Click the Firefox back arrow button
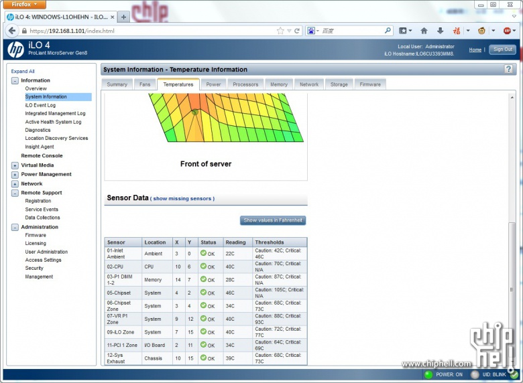Viewport: 523px width, 383px height. click(x=12, y=31)
